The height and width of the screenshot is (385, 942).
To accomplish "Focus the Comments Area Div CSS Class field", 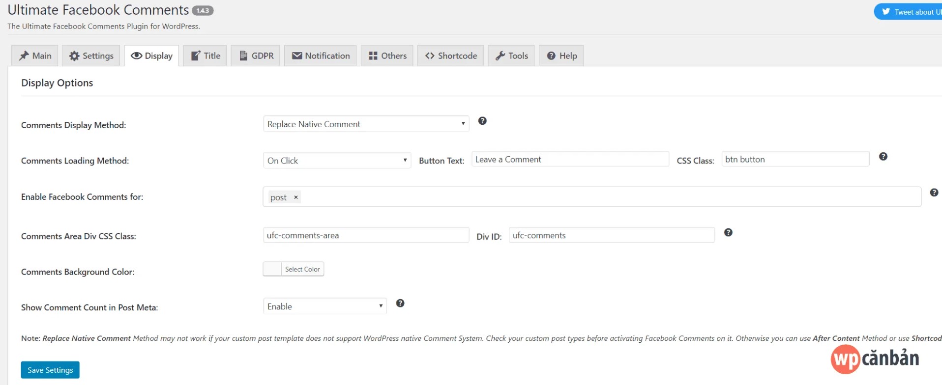I will [366, 235].
